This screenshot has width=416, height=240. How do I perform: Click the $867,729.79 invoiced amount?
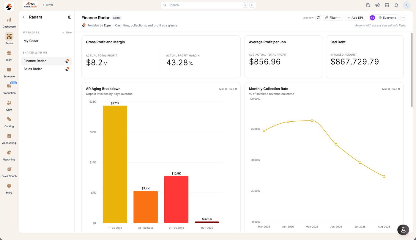pyautogui.click(x=355, y=62)
